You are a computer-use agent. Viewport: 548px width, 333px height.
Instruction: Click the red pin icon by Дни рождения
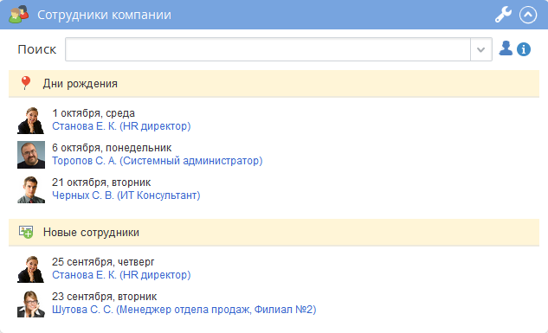pos(25,83)
